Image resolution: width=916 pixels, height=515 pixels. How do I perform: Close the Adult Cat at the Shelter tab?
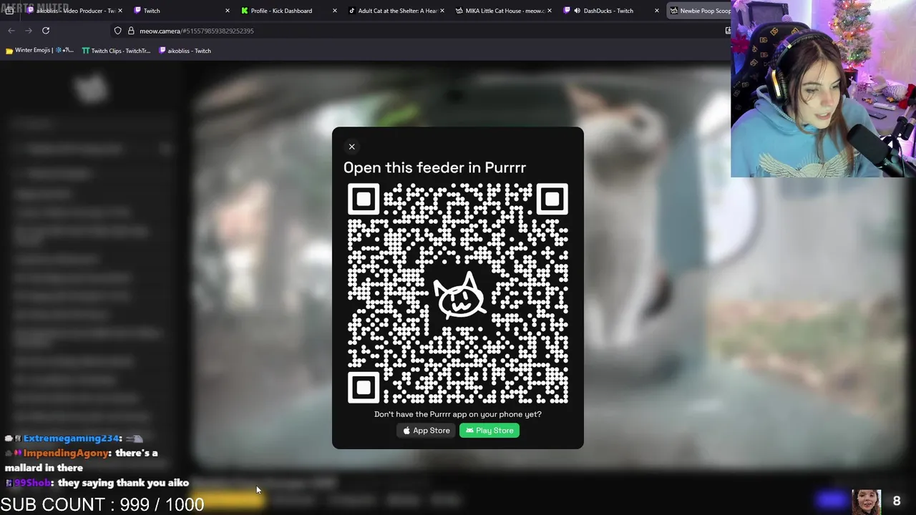(x=442, y=11)
